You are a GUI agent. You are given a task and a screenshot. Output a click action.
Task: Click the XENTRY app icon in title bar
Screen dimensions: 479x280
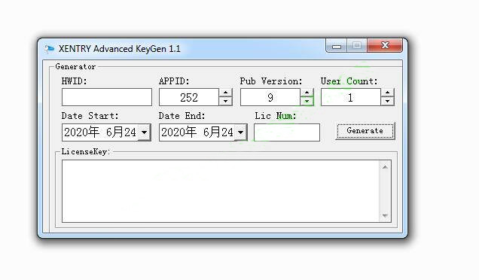tap(49, 49)
